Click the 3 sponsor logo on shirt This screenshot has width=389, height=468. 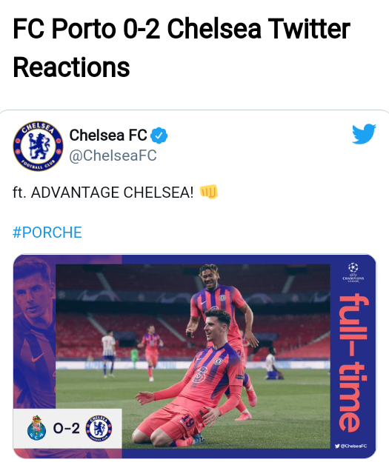pos(200,375)
